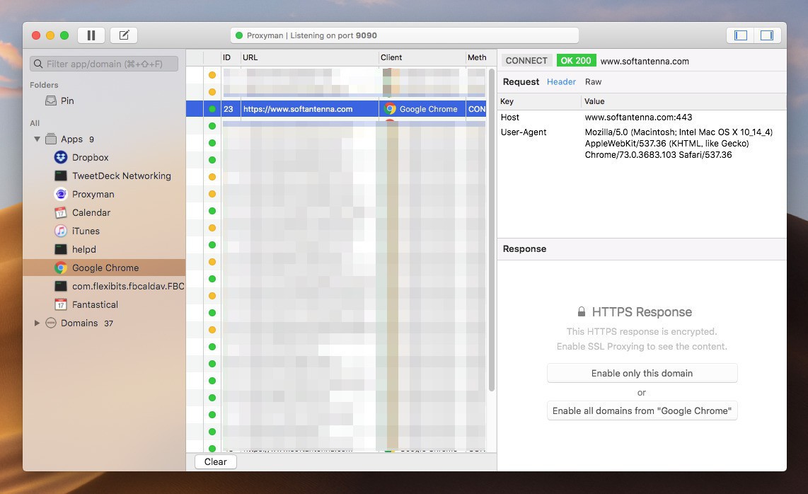Click Enable only this domain button

[642, 373]
